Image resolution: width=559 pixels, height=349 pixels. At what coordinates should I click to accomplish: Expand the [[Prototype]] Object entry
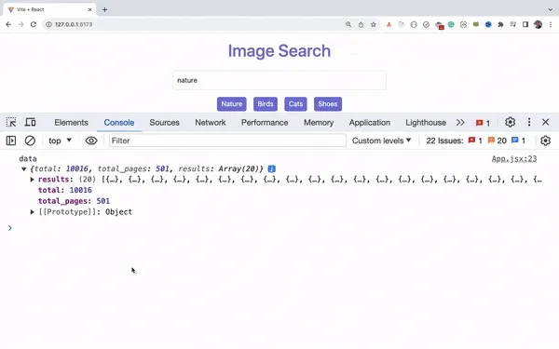click(32, 212)
